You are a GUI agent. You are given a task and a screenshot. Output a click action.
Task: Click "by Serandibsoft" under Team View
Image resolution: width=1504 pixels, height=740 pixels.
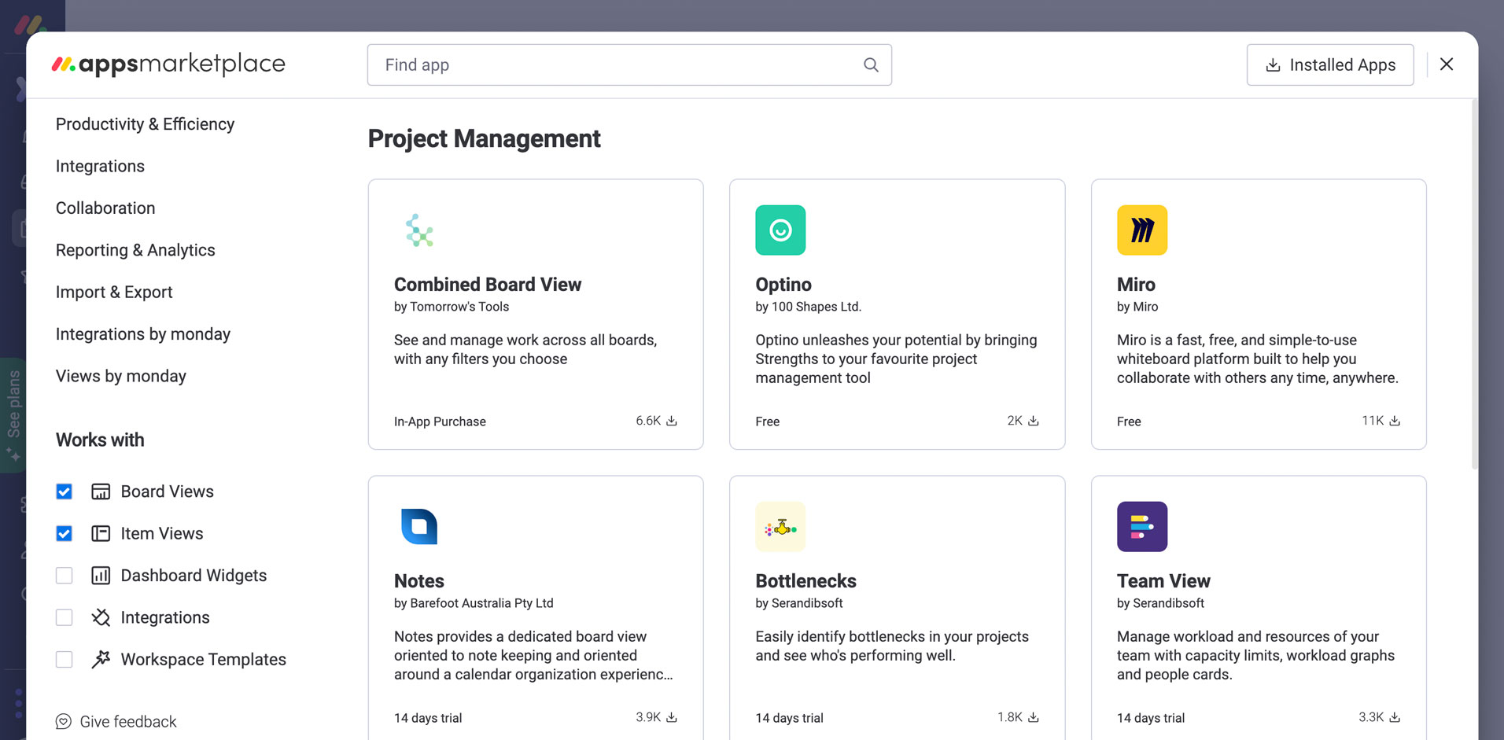pos(1160,603)
